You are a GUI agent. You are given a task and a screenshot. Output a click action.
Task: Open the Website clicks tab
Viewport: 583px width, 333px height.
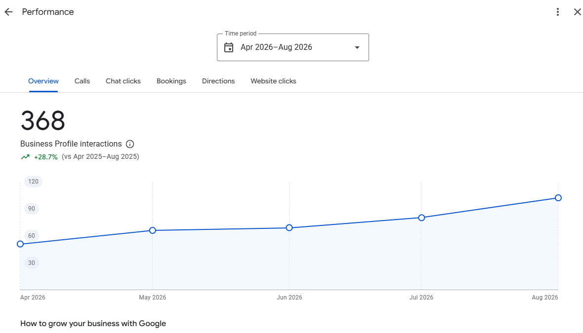tap(273, 81)
